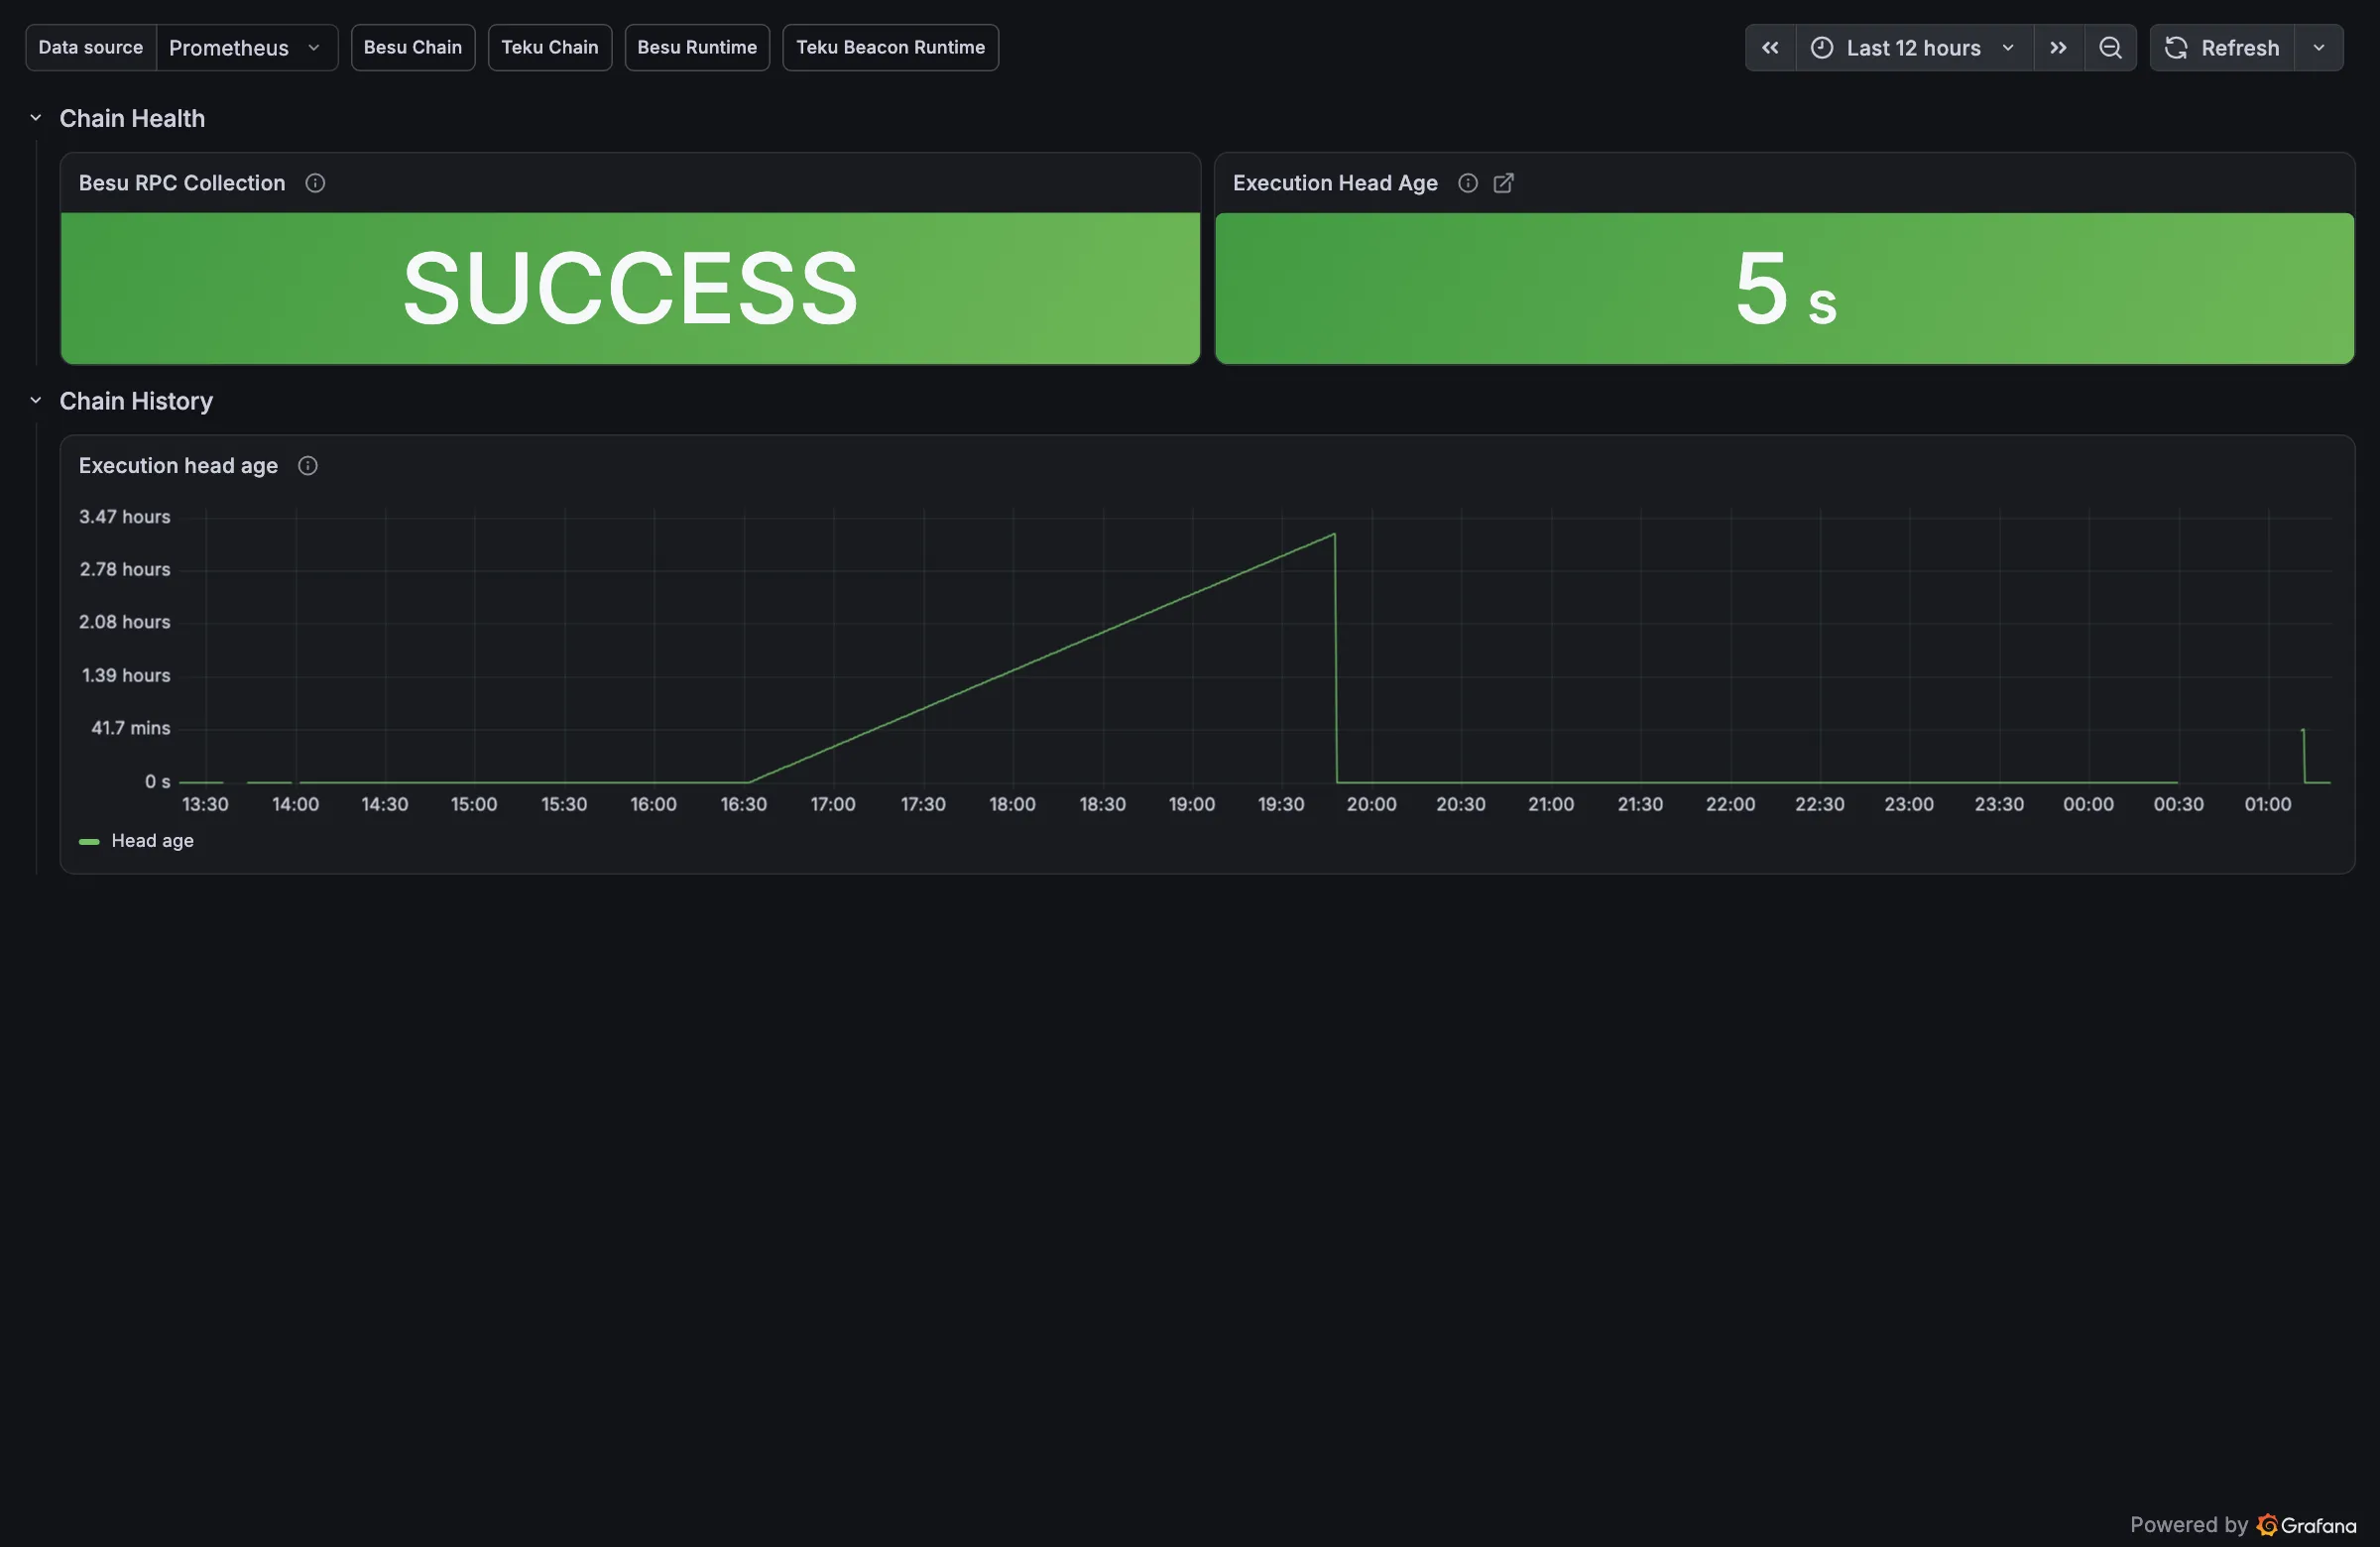Open the Teku Beacon Runtime dashboard link
Viewport: 2380px width, 1547px height.
tap(890, 48)
